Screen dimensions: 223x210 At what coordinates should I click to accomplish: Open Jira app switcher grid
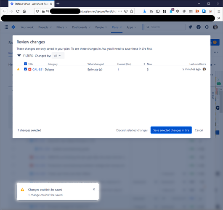tap(6, 27)
